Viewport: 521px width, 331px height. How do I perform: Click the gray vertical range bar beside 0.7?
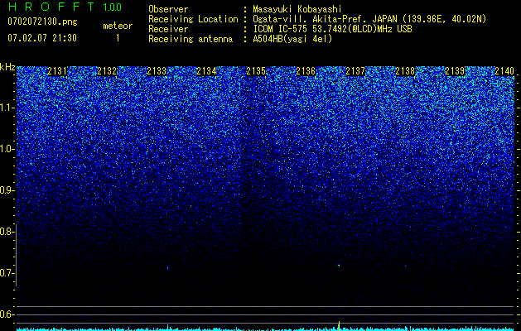pos(16,255)
